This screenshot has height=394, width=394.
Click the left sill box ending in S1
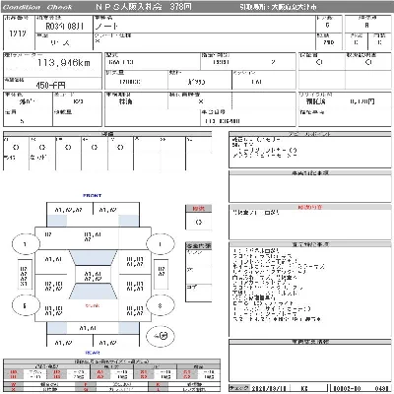24,276
